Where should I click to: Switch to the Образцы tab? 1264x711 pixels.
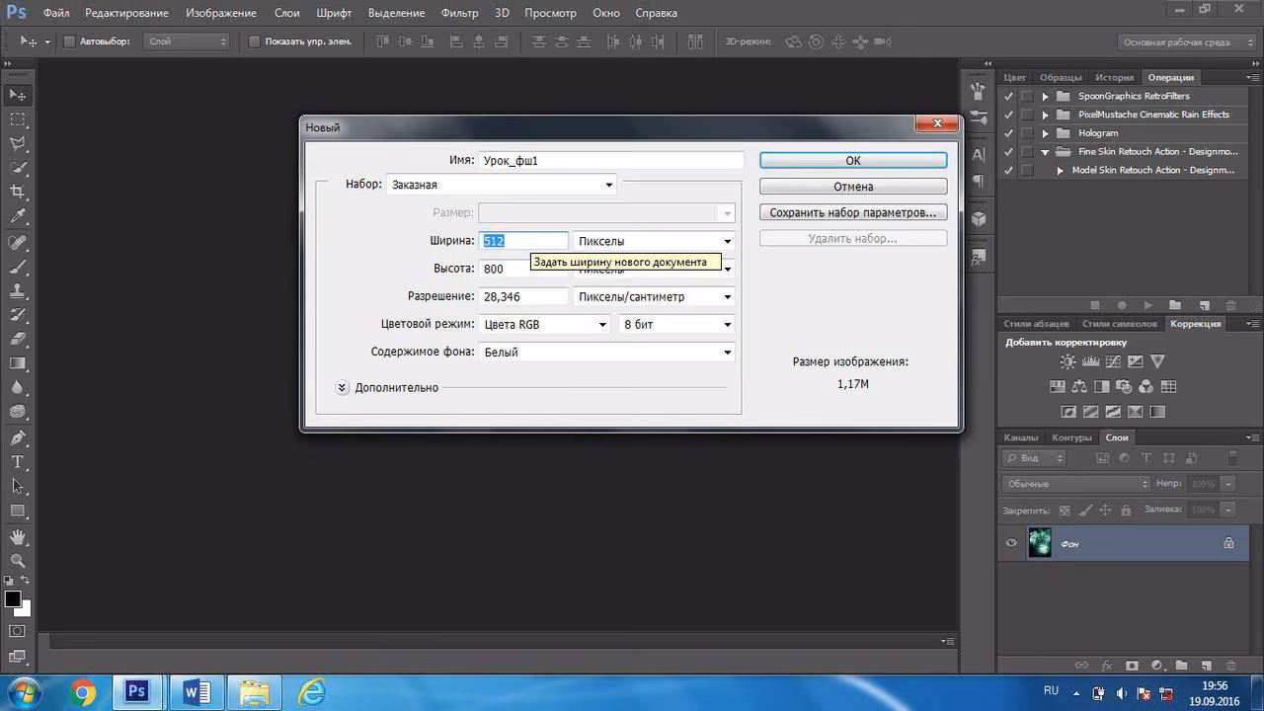click(x=1061, y=77)
